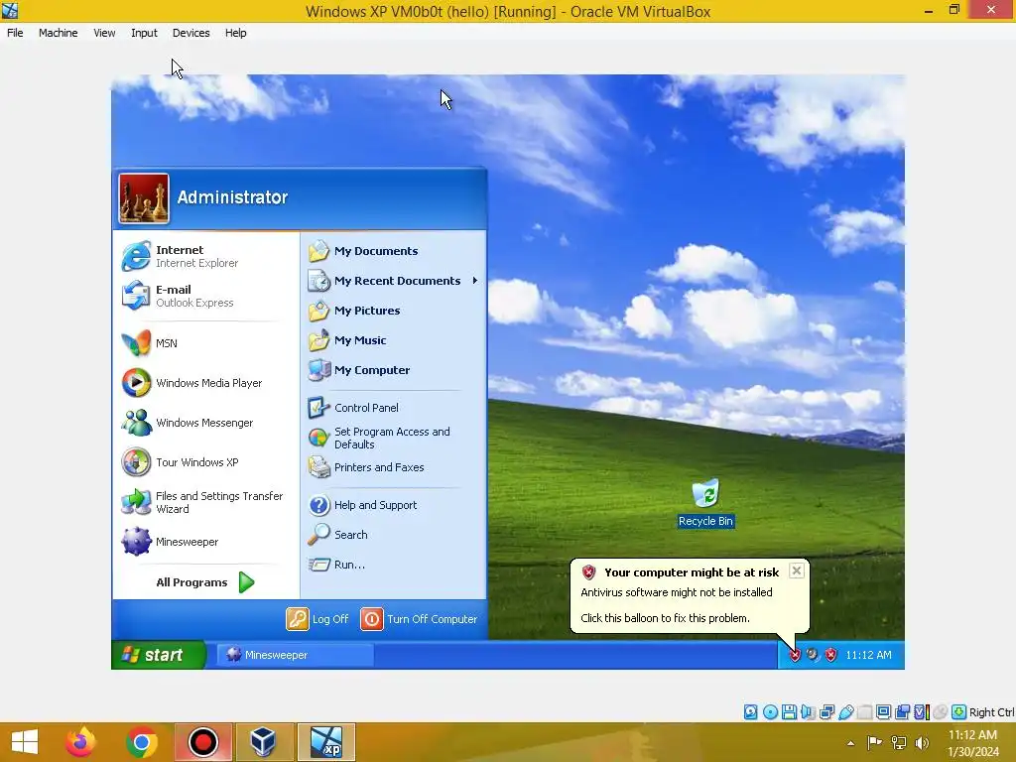Open Set Program Access and Defaults
This screenshot has width=1016, height=762.
coord(393,438)
